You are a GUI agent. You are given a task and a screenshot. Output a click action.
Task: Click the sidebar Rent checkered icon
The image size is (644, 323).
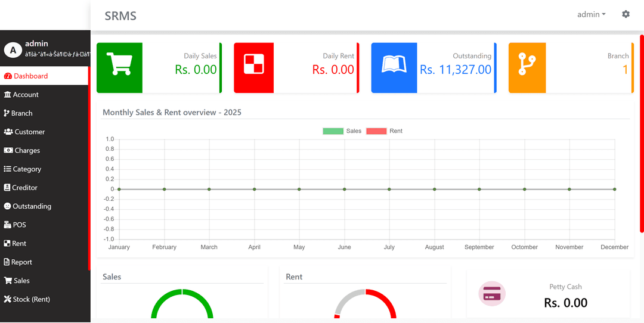(7, 243)
